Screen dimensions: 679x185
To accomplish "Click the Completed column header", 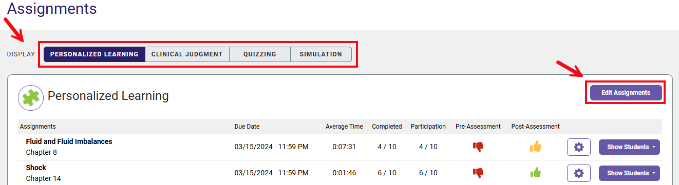I will pyautogui.click(x=387, y=127).
